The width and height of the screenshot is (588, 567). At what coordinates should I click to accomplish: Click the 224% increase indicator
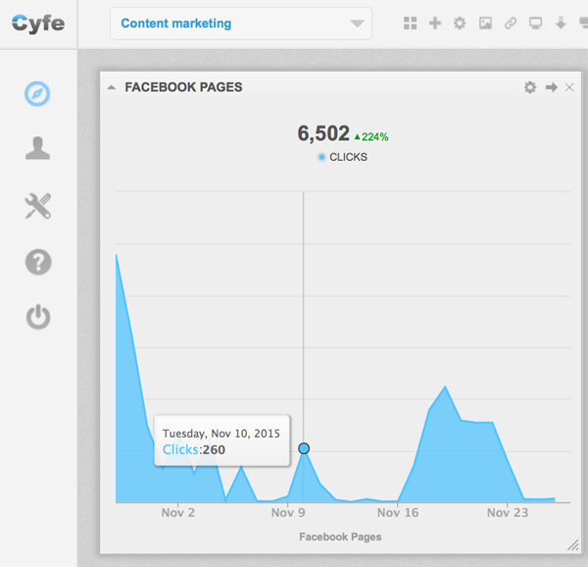click(371, 137)
